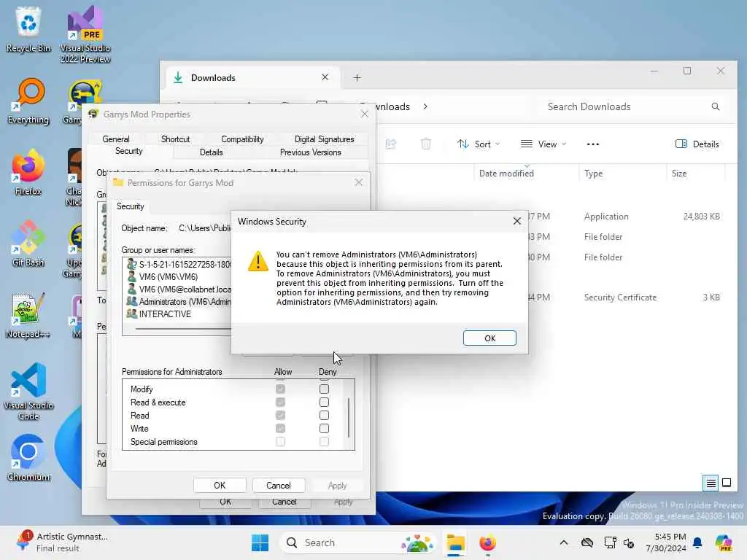This screenshot has height=560, width=747.
Task: Open Visual Studio Code desktop shortcut
Action: (x=28, y=392)
